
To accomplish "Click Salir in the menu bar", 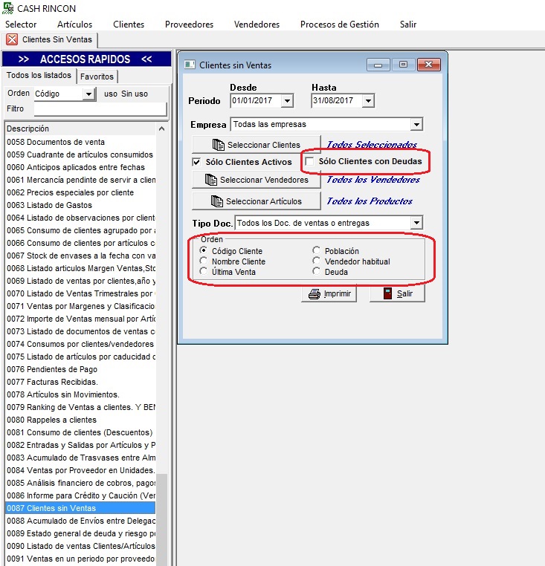I will click(408, 25).
